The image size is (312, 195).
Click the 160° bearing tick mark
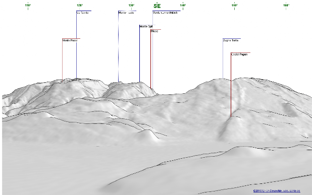click(286, 9)
